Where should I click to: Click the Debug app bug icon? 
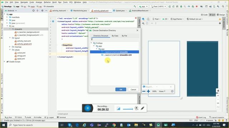pos(181,6)
